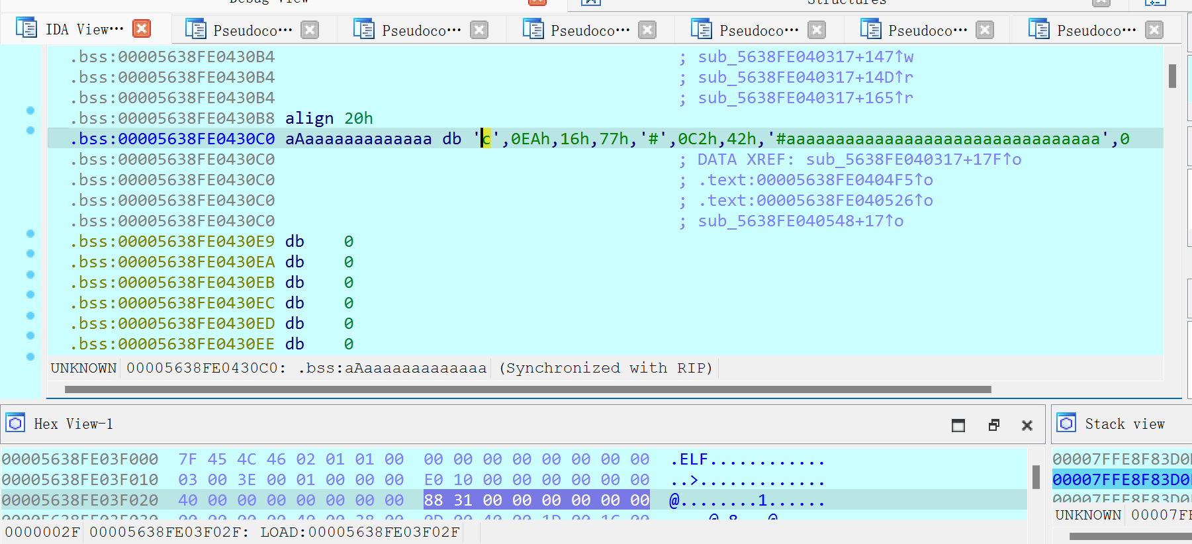Screen dimensions: 1192x544
Task: Click the aAaaaaaaaaaaaaa data label
Action: coord(358,139)
